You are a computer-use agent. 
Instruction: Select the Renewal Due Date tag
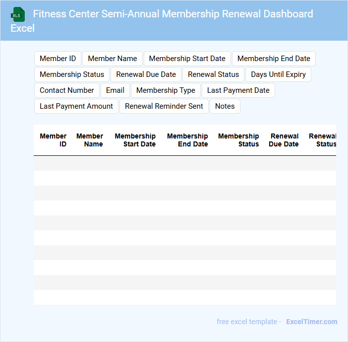[146, 74]
